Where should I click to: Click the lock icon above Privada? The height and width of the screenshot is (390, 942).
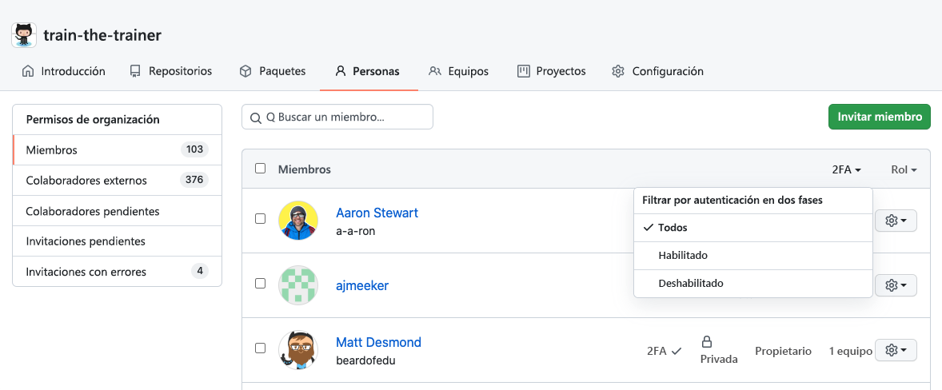pos(707,342)
